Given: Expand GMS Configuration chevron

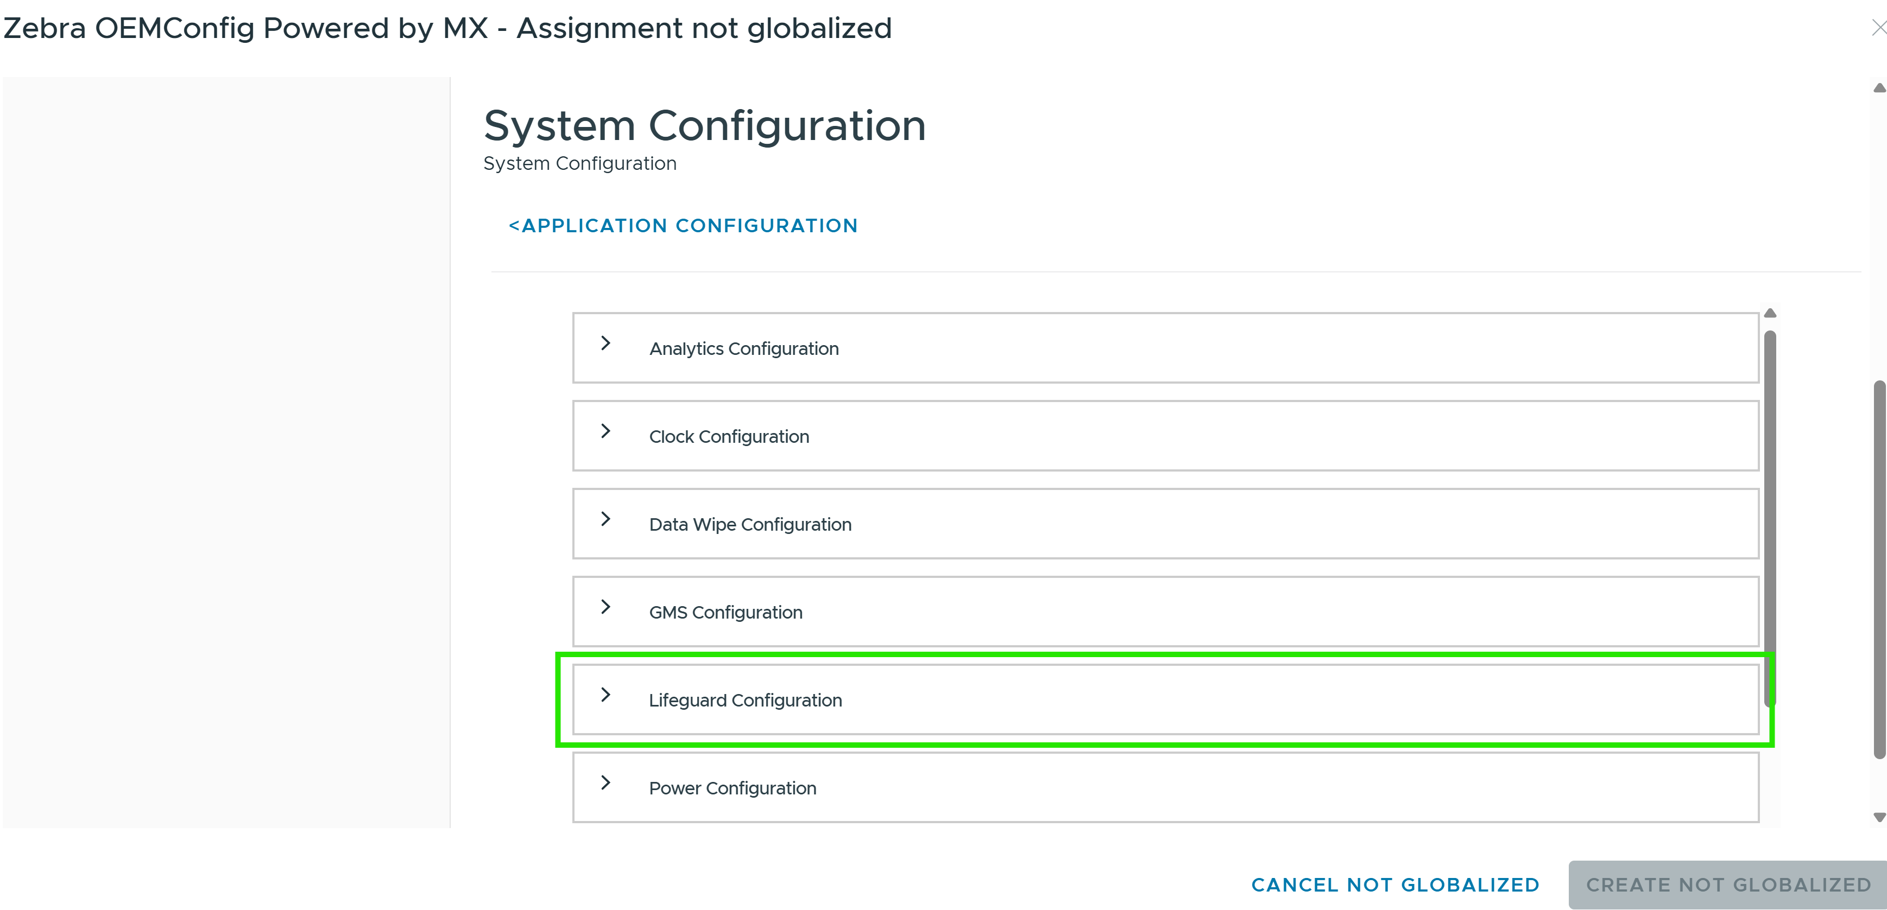Looking at the screenshot, I should click(605, 606).
